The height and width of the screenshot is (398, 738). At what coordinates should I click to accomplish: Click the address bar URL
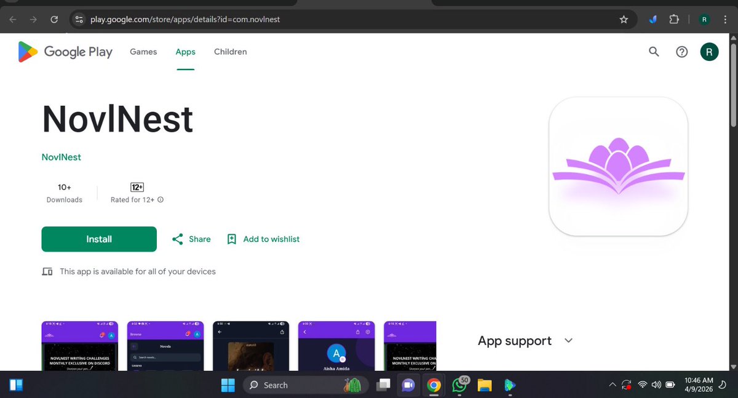point(185,19)
